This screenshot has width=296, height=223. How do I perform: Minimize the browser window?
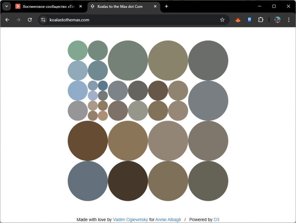click(x=260, y=6)
